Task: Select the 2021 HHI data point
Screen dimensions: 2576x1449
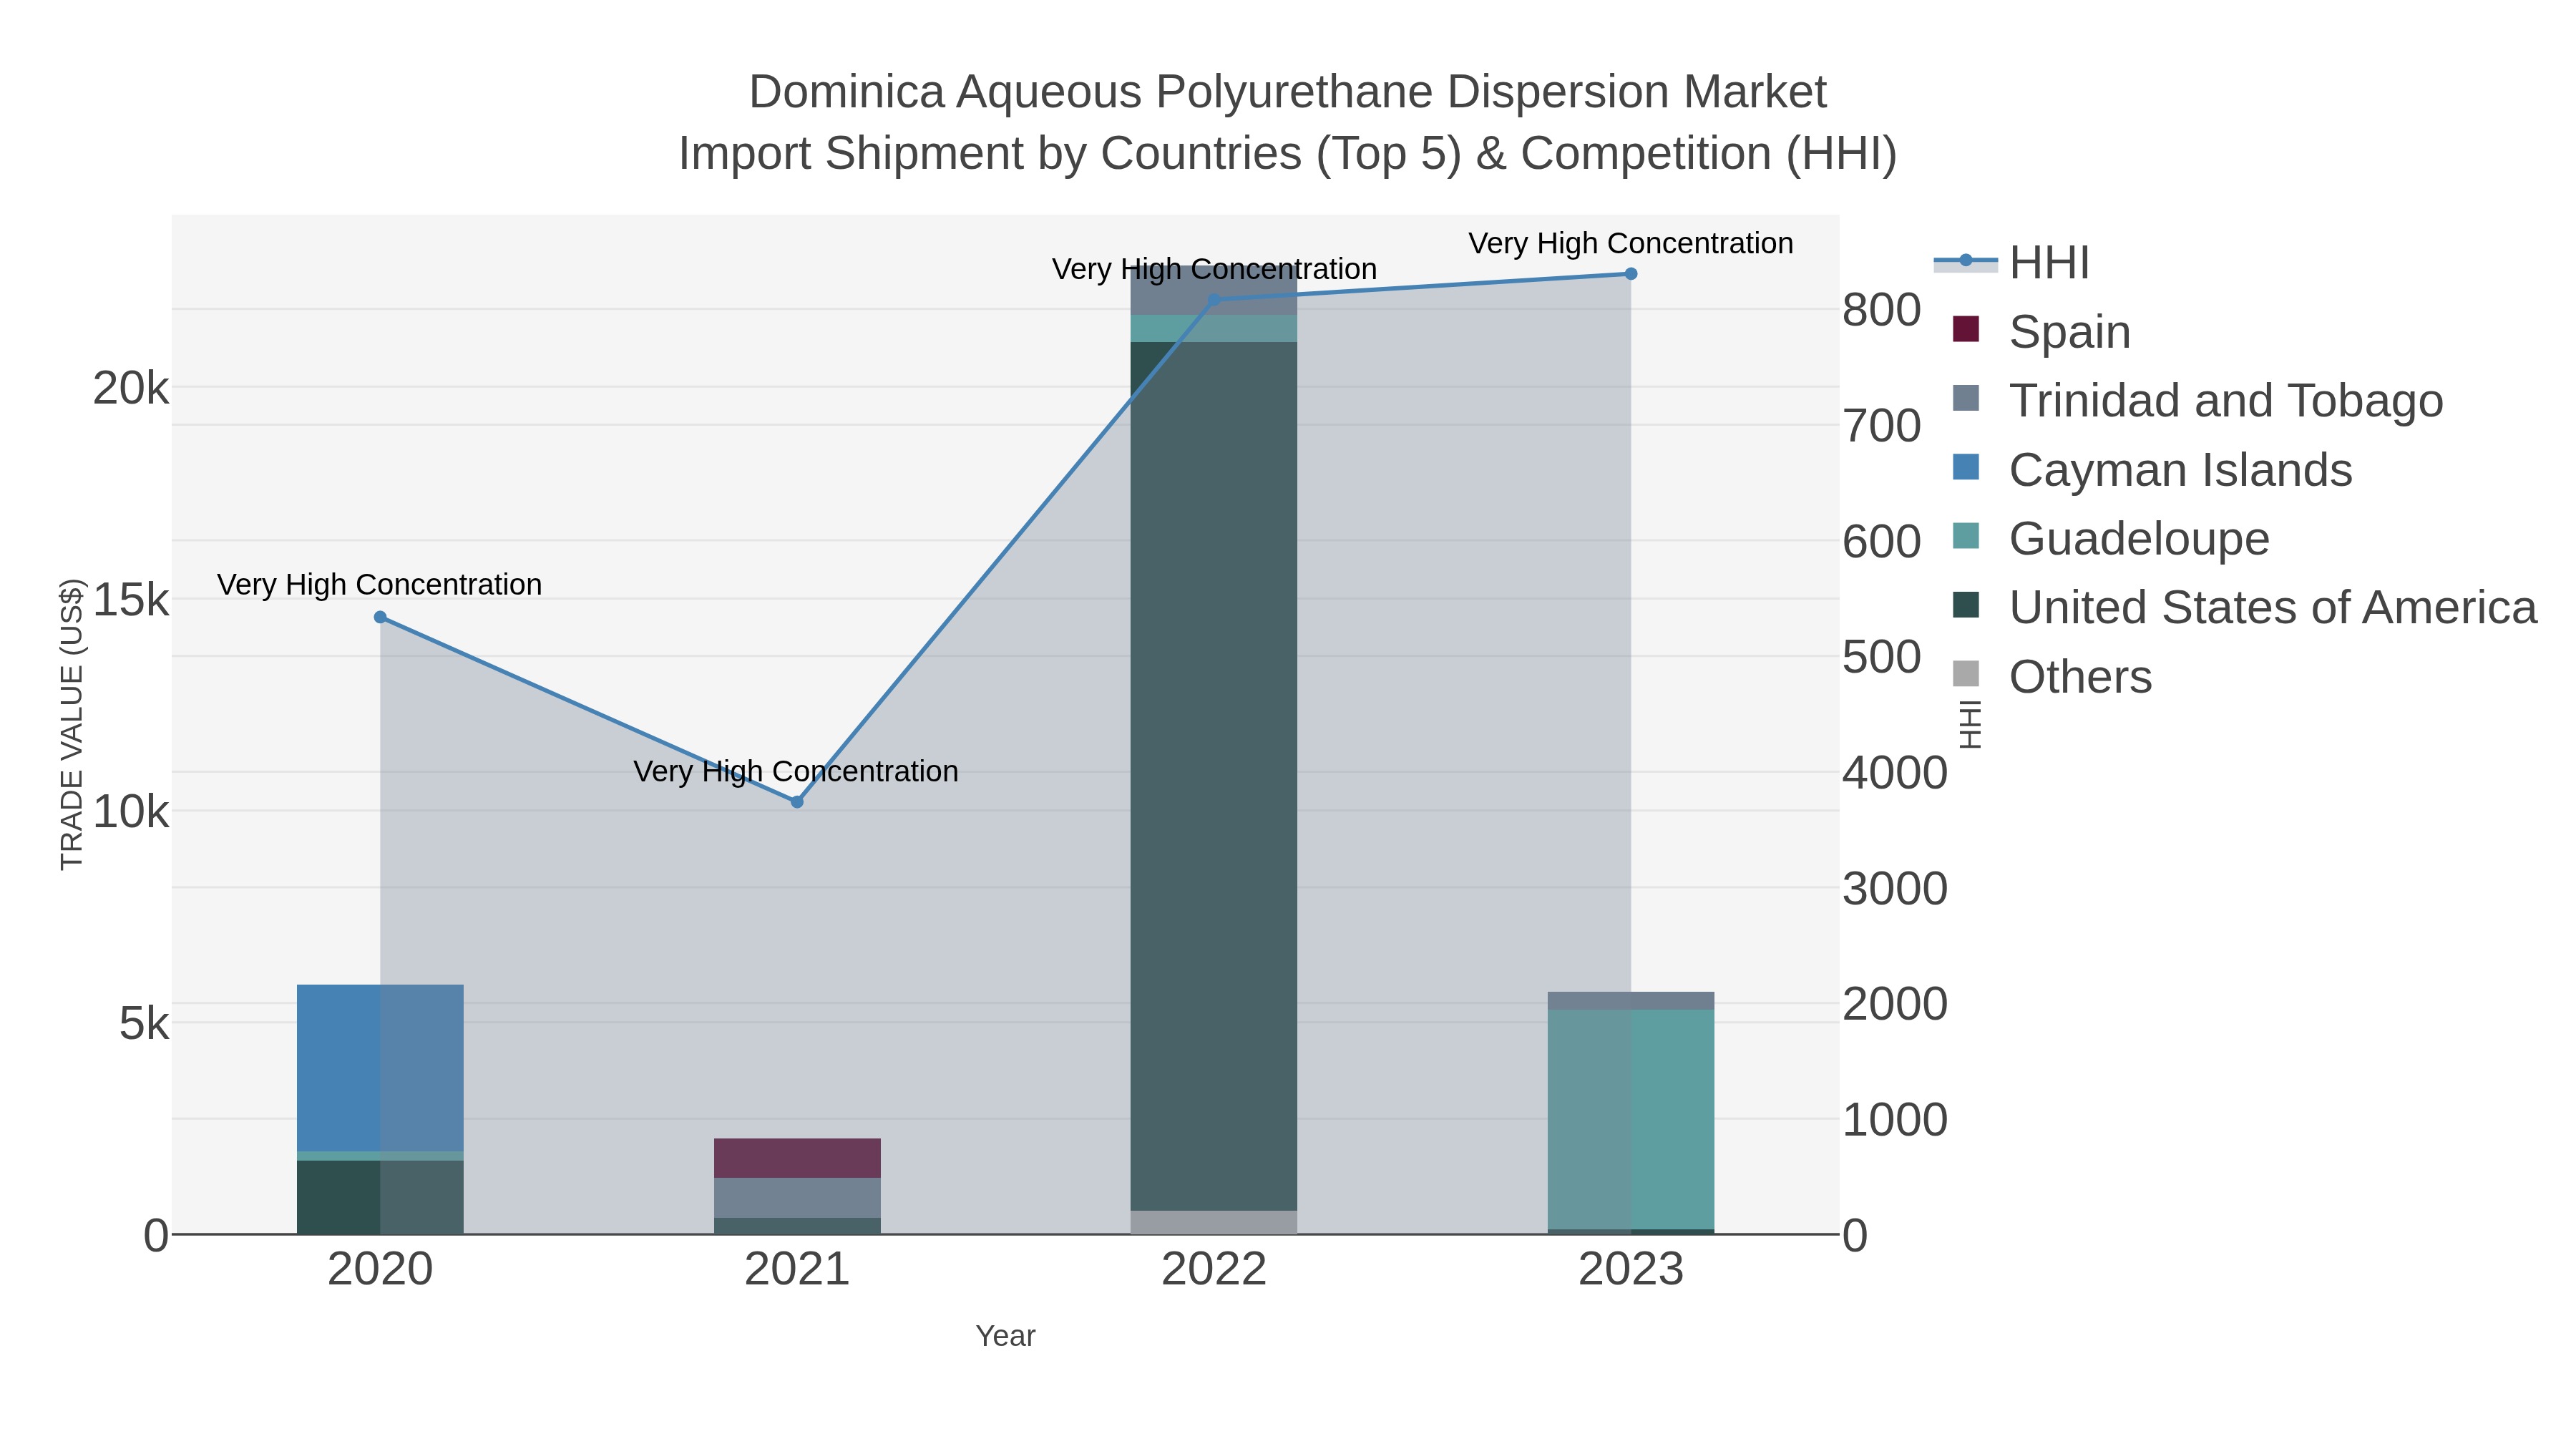Action: [797, 802]
